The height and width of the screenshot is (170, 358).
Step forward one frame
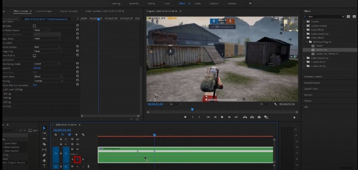pyautogui.click(x=229, y=117)
